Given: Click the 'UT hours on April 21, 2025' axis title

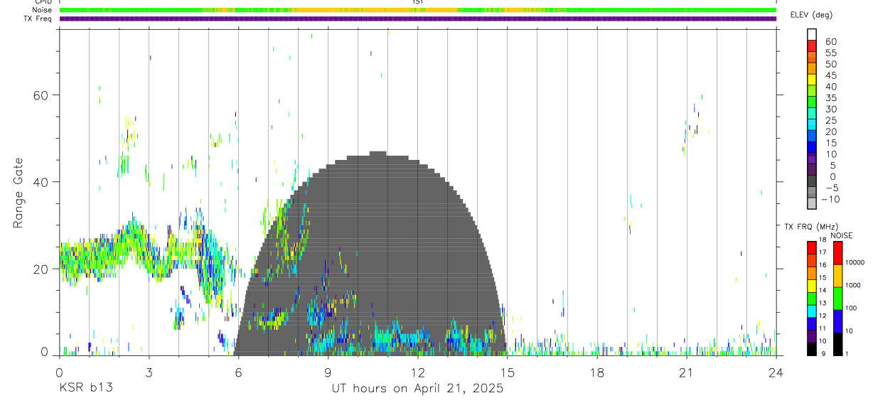Looking at the screenshot, I should [417, 389].
